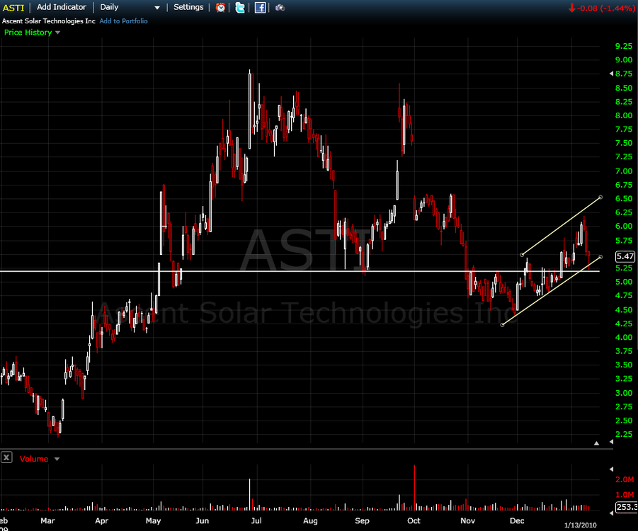Click the 9.25 price axis label
The width and height of the screenshot is (638, 531).
(624, 46)
